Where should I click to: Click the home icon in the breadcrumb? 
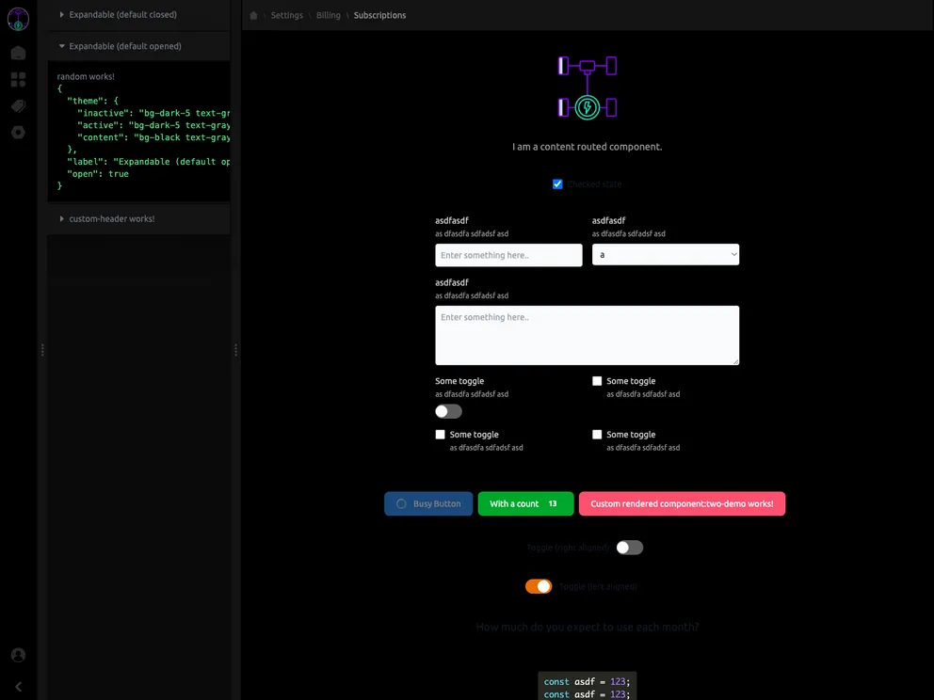(x=253, y=16)
